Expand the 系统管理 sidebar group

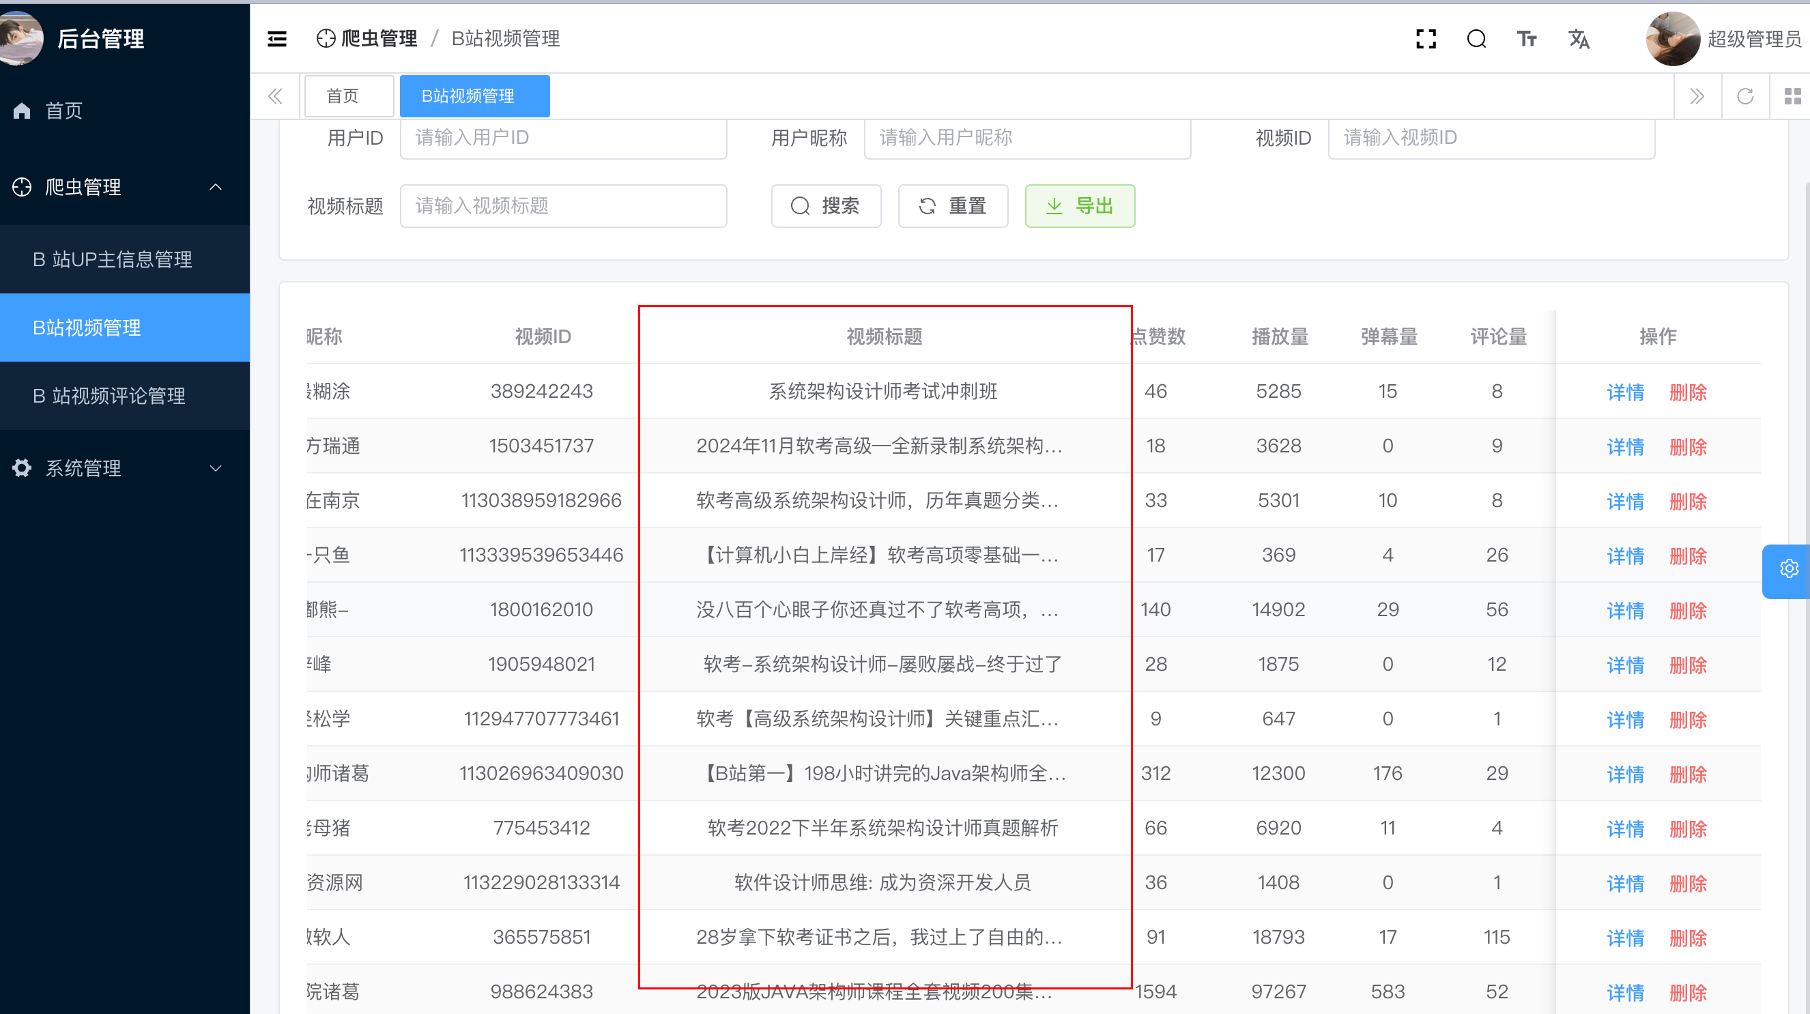click(125, 468)
